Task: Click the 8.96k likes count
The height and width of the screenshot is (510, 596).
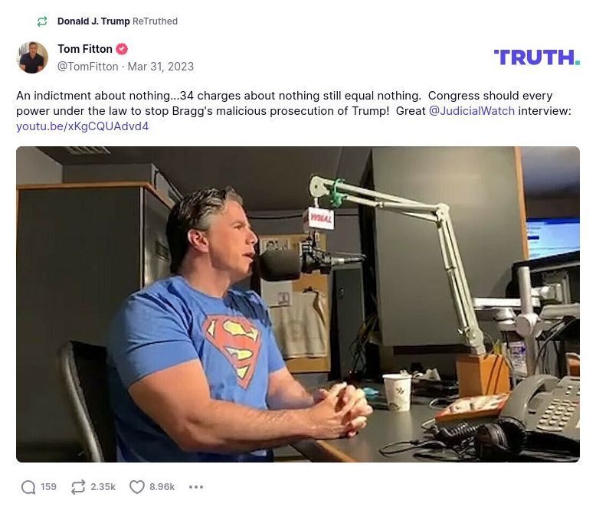Action: click(x=162, y=487)
